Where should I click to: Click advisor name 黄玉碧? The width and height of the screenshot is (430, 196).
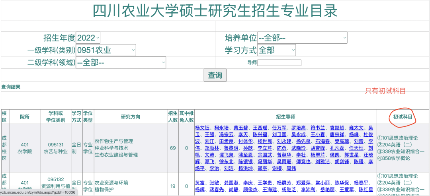pos(240,128)
